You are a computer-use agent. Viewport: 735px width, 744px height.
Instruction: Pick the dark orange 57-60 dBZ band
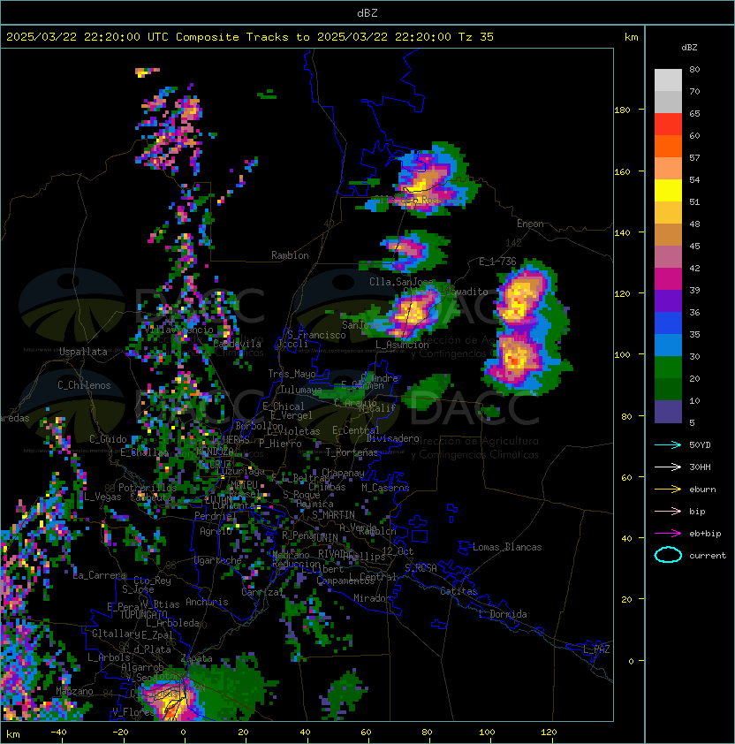668,146
